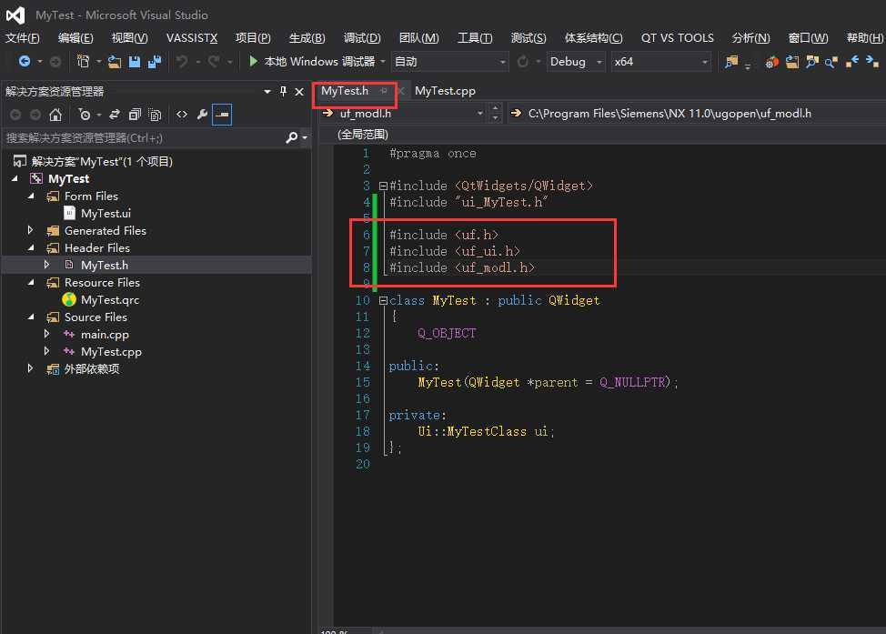Screen dimensions: 886x634
Task: Click the find in files icon
Action: click(x=731, y=62)
